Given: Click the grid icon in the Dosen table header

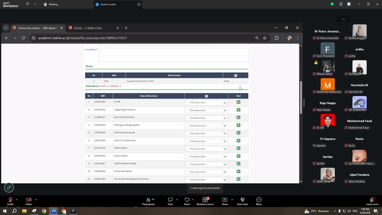Looking at the screenshot, I should pyautogui.click(x=236, y=76).
